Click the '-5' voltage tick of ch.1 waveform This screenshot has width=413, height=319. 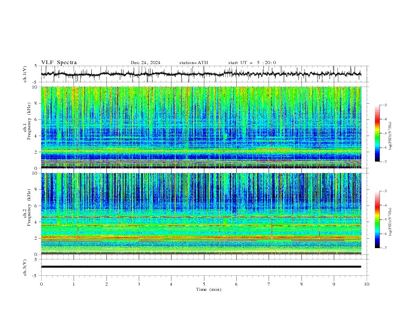coord(35,82)
